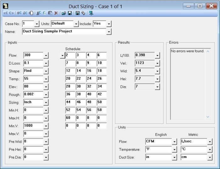Go to the next case (C»)
This screenshot has width=220, height=169.
(11, 13)
